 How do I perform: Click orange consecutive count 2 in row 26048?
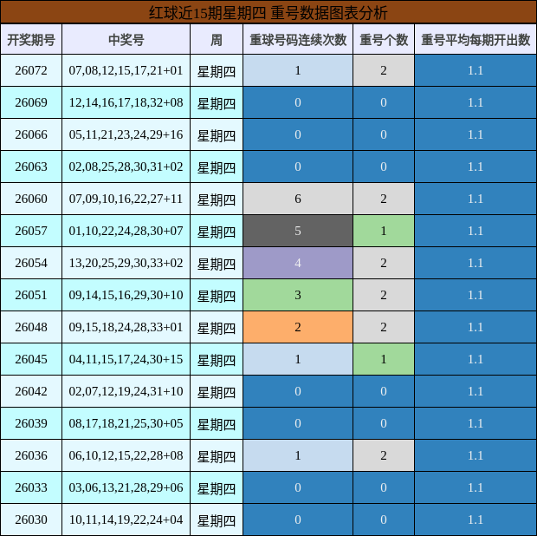point(298,327)
